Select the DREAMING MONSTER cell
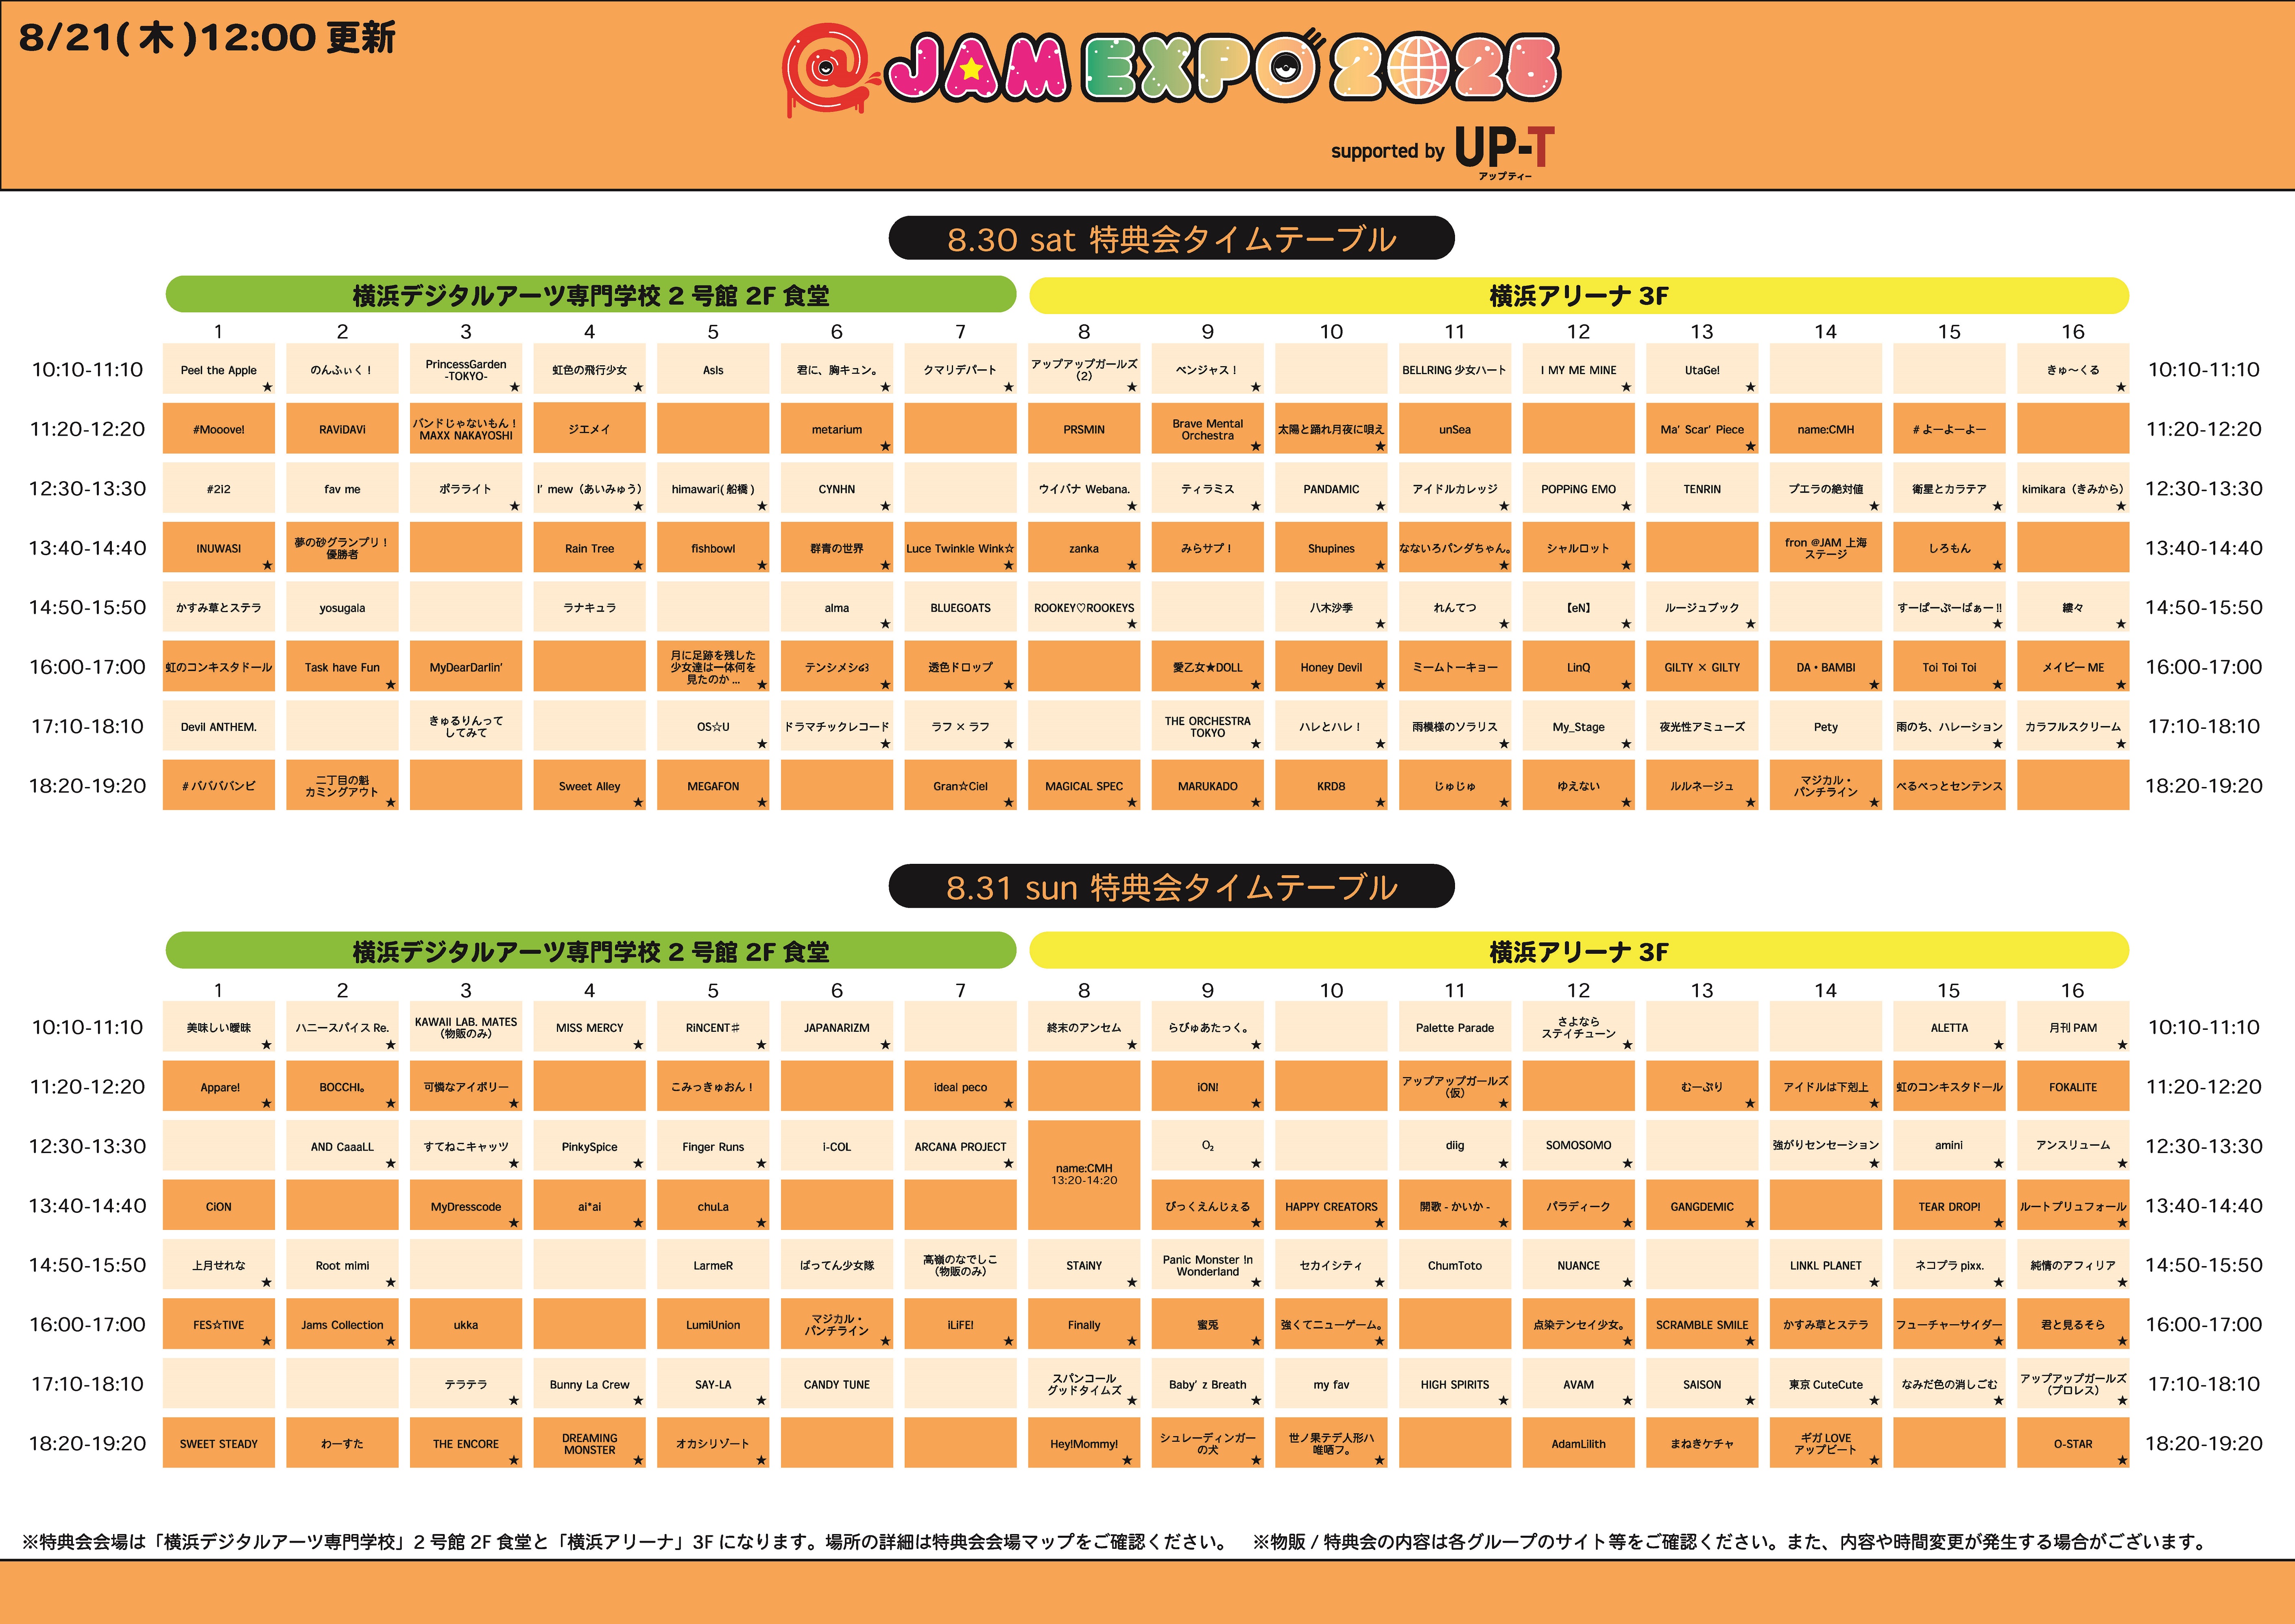Image resolution: width=2295 pixels, height=1624 pixels. 590,1443
